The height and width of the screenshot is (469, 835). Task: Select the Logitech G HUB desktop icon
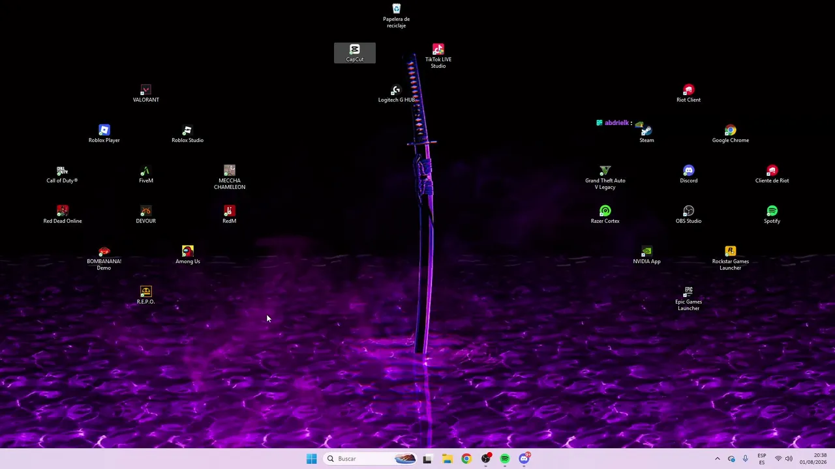point(396,93)
